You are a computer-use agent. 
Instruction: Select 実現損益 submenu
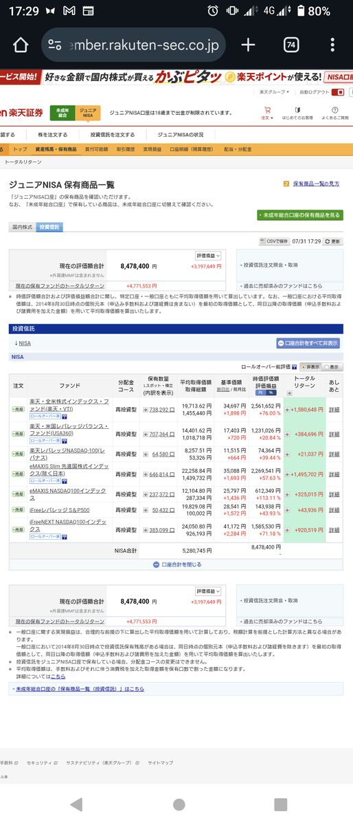(152, 149)
